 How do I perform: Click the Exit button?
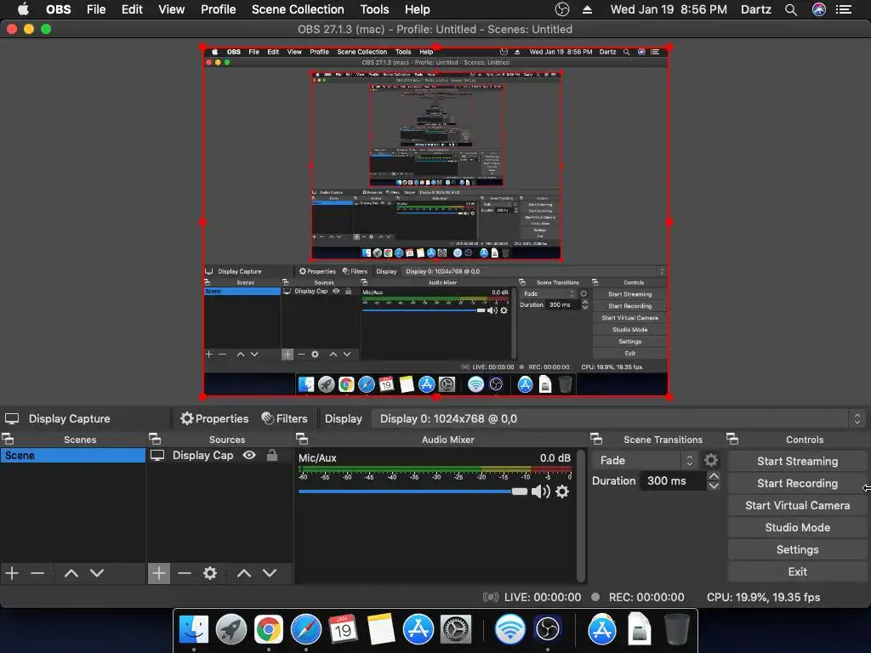coord(797,572)
